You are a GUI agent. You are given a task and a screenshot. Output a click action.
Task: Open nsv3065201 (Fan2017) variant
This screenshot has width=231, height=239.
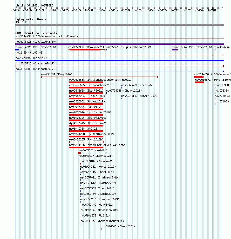coord(85,107)
